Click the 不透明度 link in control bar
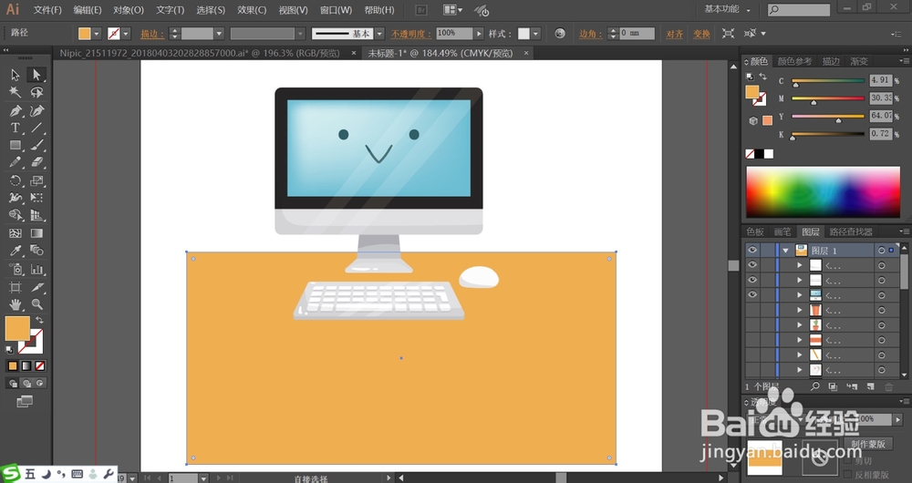 click(x=412, y=34)
